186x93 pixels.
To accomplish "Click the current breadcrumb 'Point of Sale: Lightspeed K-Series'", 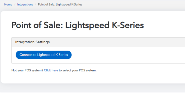I will coord(60,5).
